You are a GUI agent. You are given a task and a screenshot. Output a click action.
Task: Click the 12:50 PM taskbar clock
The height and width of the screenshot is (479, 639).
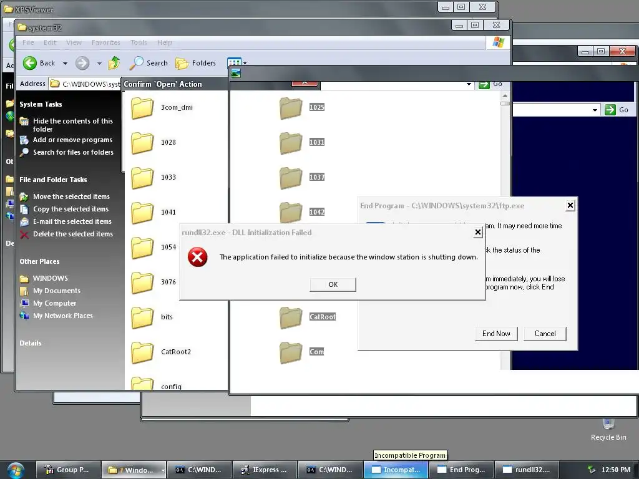tap(616, 470)
